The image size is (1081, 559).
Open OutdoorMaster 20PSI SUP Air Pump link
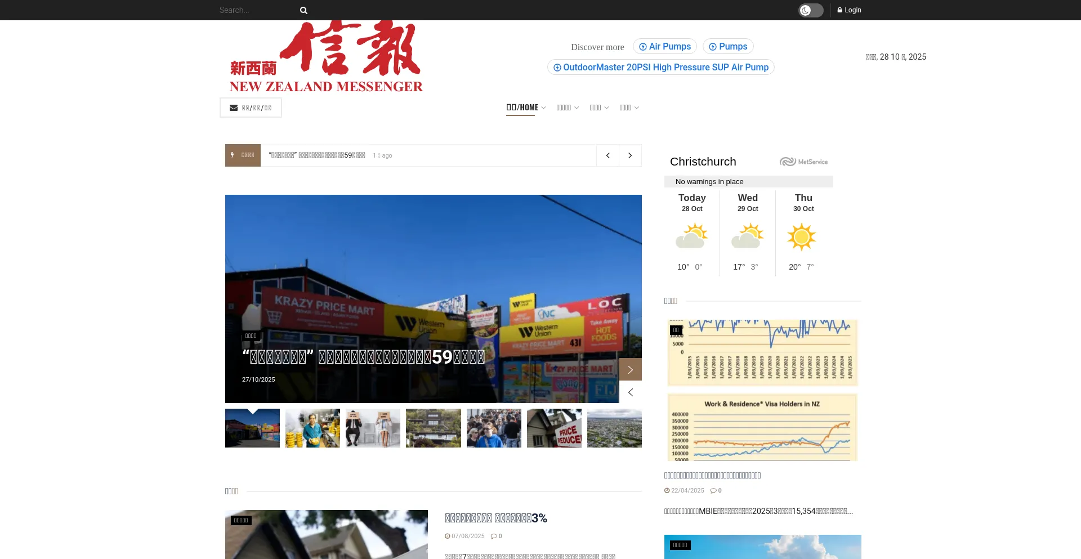tap(661, 68)
